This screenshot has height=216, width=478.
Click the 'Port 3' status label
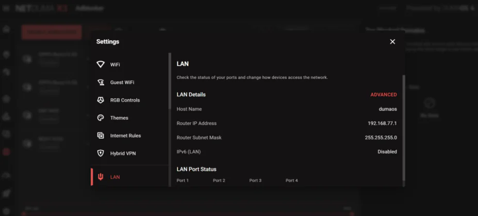[x=255, y=181]
